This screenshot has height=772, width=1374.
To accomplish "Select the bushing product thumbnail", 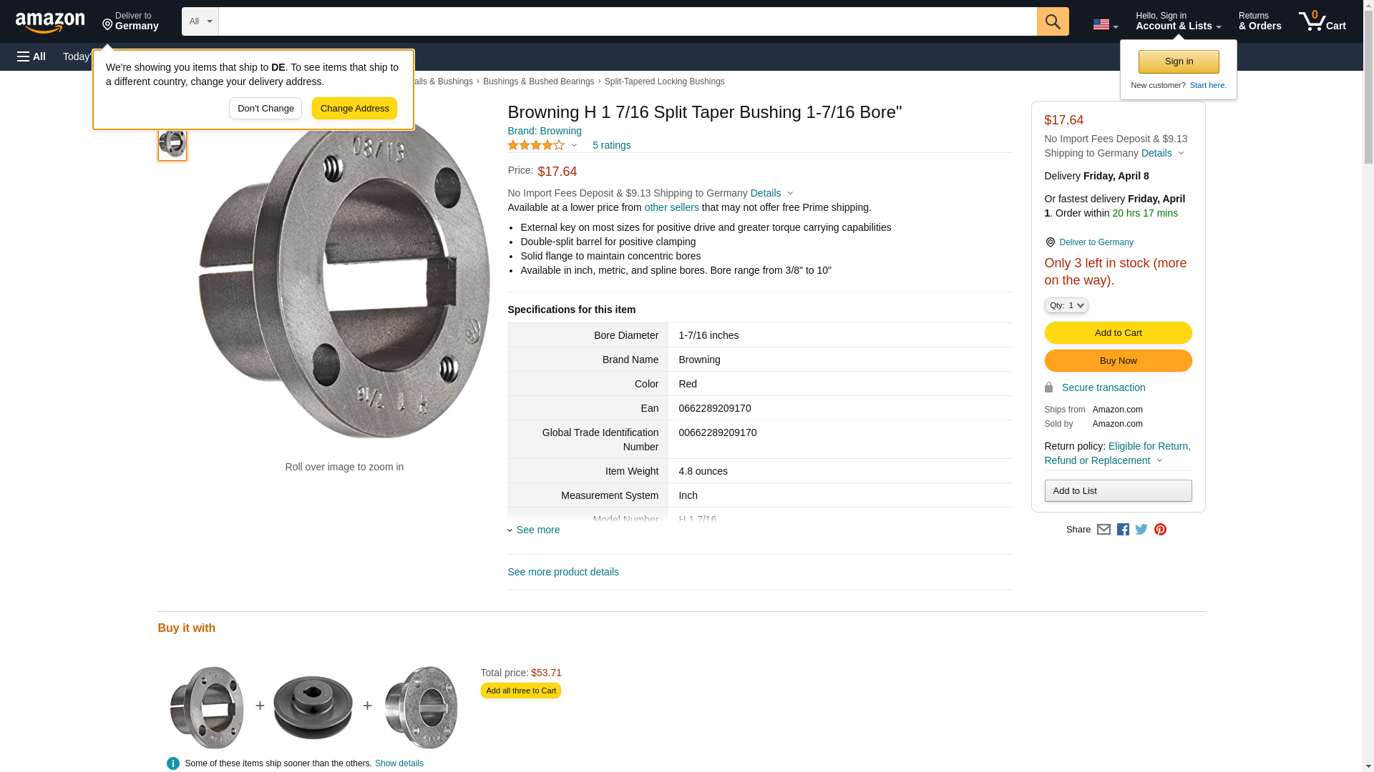I will (172, 143).
